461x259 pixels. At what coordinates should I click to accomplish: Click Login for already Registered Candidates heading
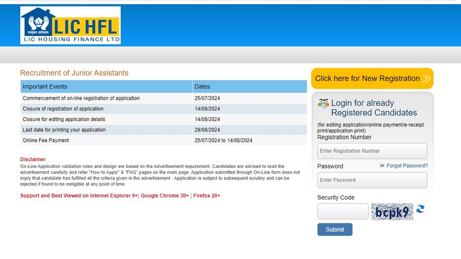point(374,108)
